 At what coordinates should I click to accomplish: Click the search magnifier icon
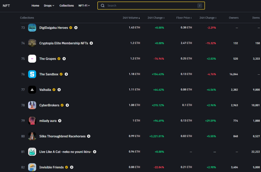tap(103, 6)
